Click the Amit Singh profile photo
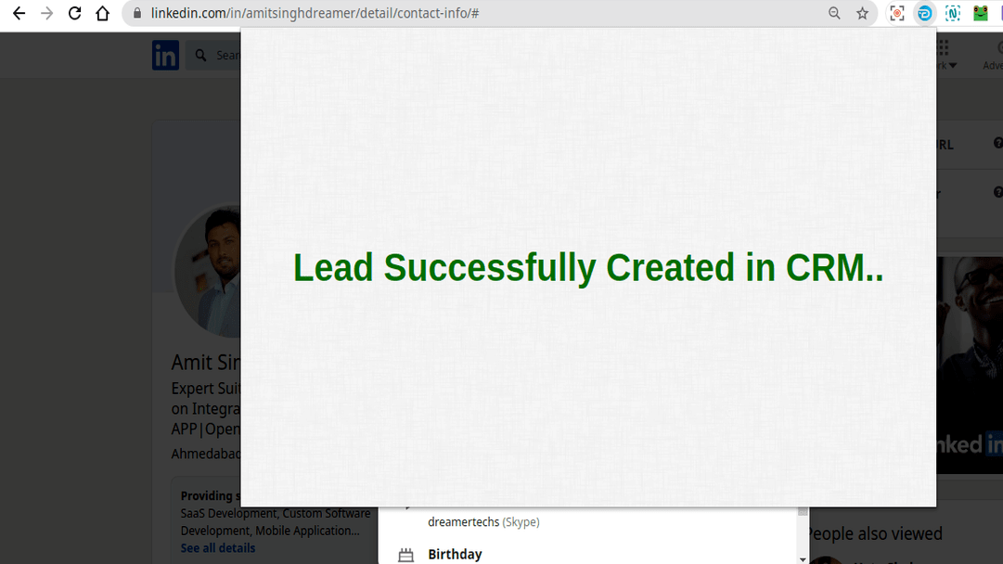Screen dimensions: 1003x564 point(208,271)
